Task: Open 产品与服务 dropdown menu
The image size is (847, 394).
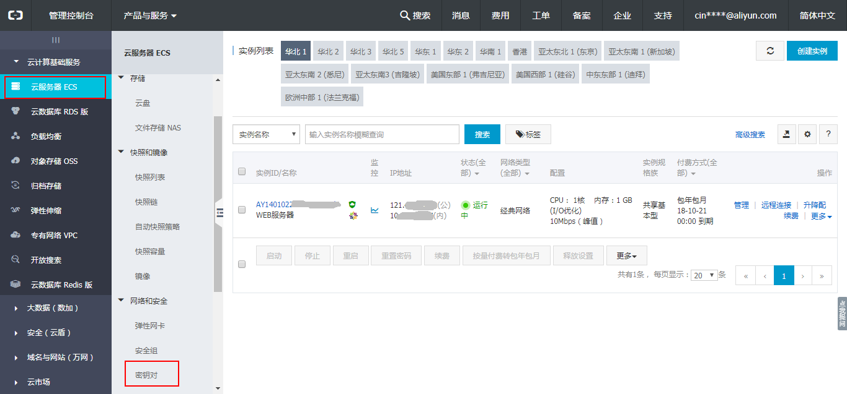Action: (x=150, y=15)
